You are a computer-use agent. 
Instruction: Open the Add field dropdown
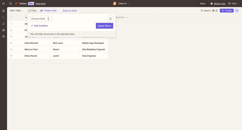122,17
